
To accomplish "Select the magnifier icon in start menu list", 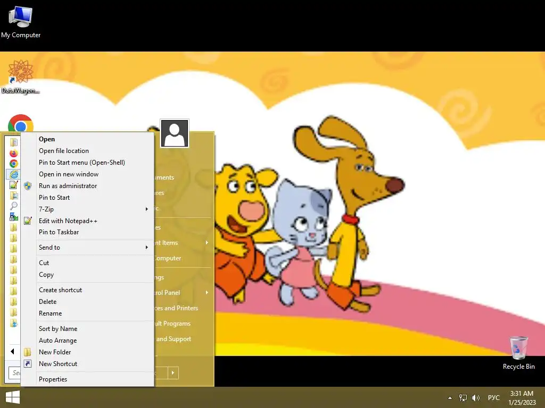I will 13,206.
